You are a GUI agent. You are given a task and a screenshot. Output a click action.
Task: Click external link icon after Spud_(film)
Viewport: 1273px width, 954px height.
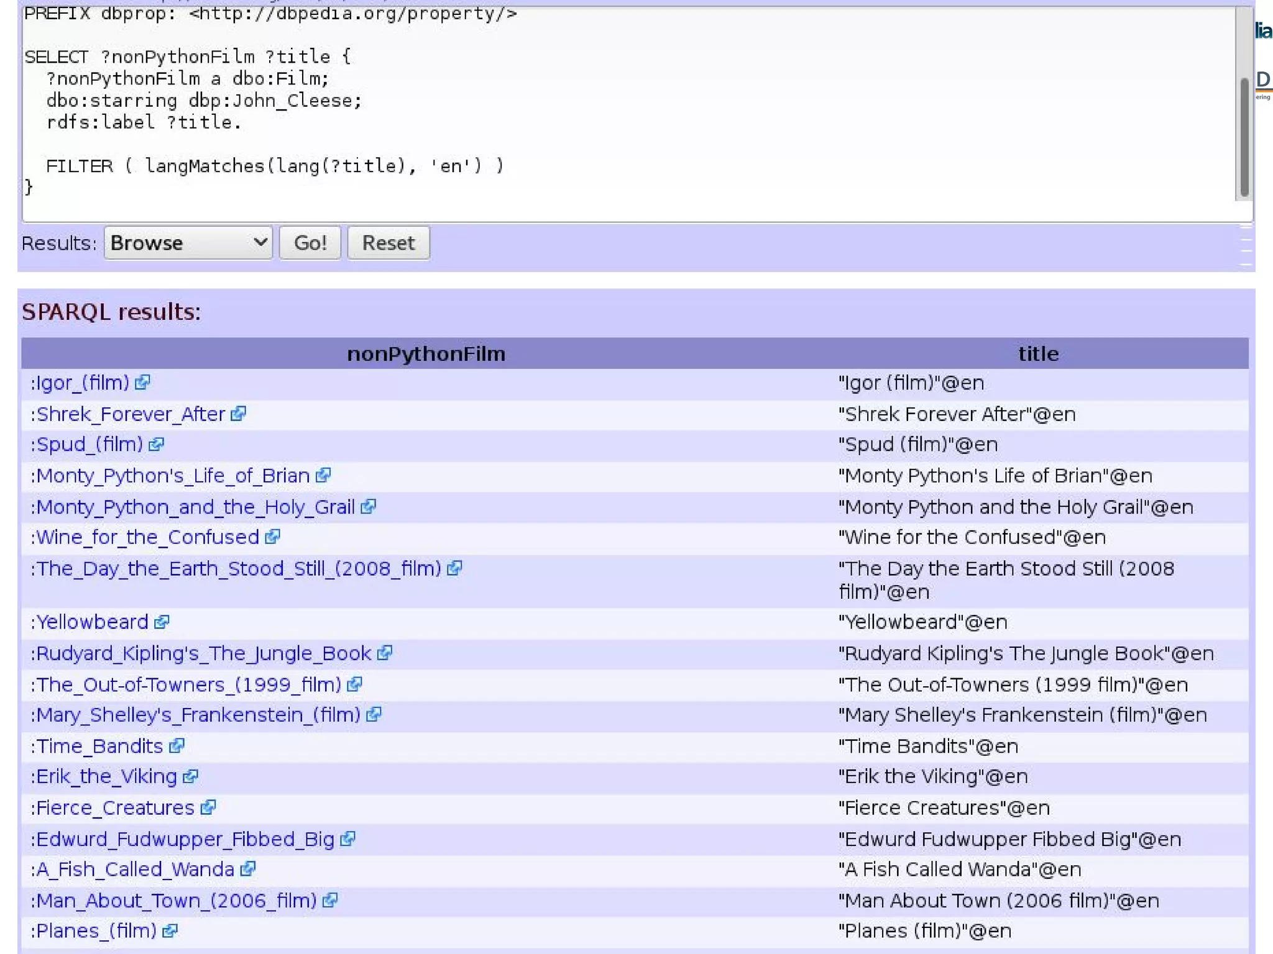pos(156,445)
